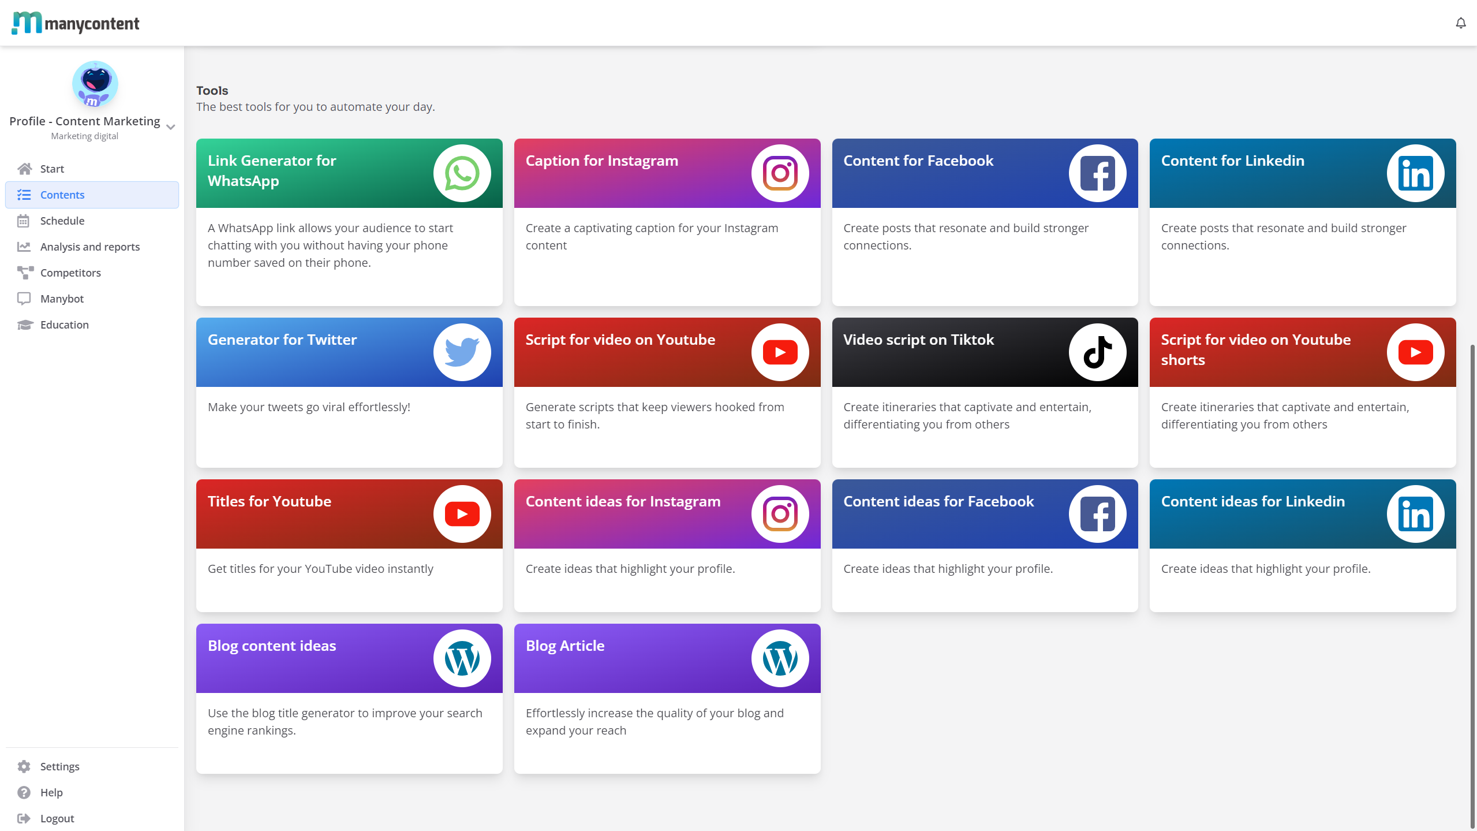Click the profile avatar image
1477x831 pixels.
95,84
